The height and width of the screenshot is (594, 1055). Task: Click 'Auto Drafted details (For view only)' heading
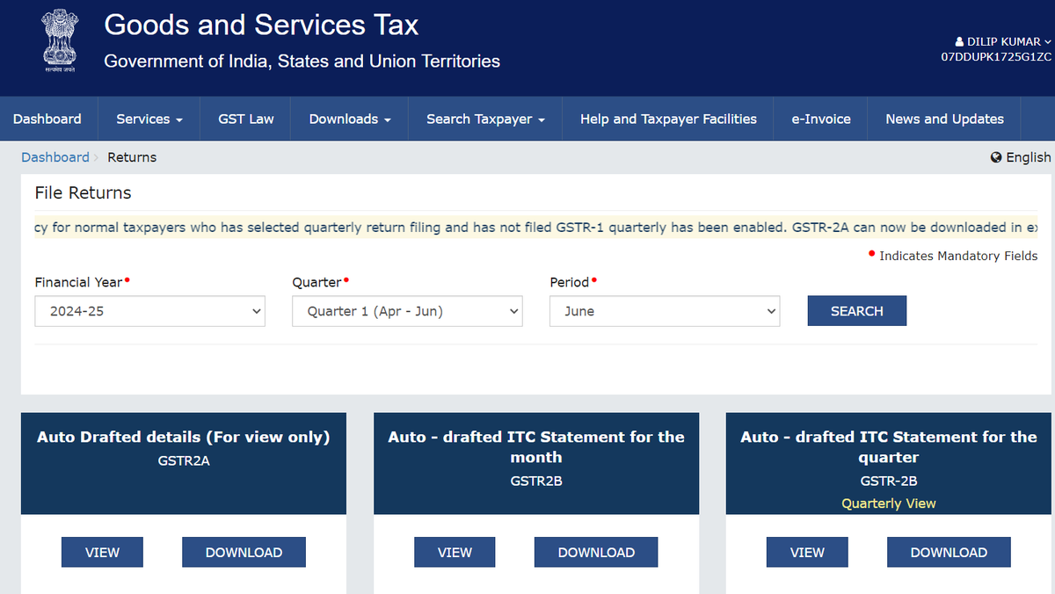point(184,437)
